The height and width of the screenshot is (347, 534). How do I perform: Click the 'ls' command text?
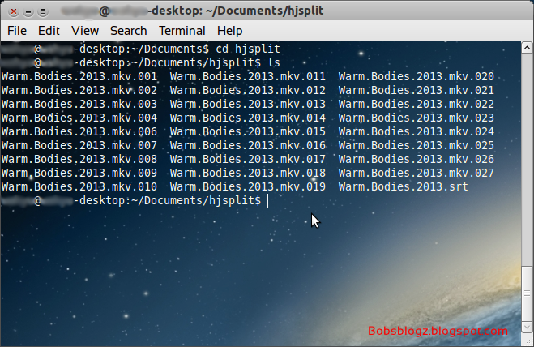(x=274, y=62)
